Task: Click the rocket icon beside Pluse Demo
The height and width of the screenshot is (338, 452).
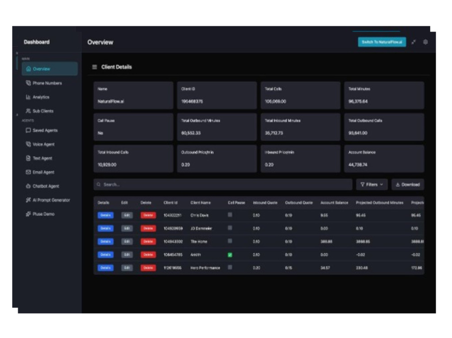Action: (x=28, y=213)
